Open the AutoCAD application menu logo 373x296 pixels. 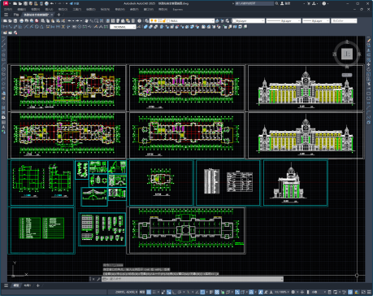[5, 3]
